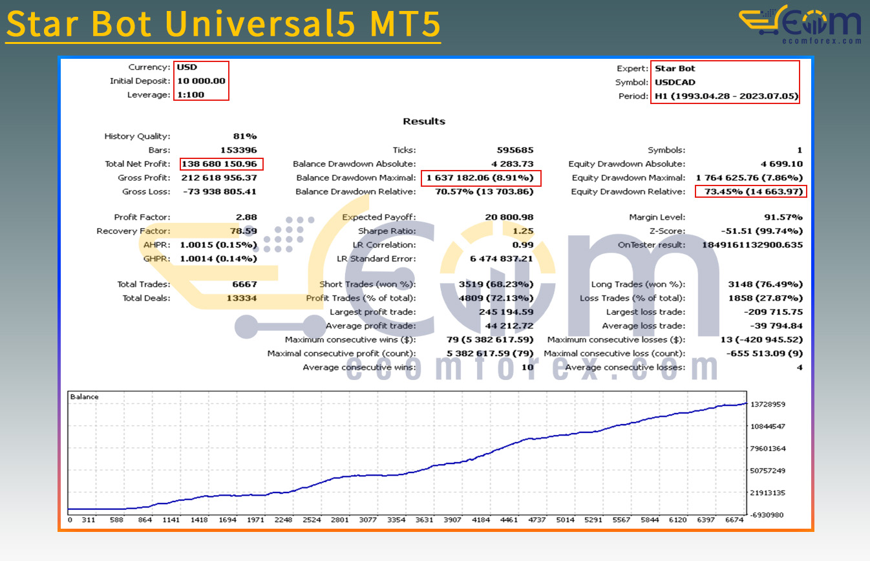Select History Quality value 81%
Image resolution: width=870 pixels, height=561 pixels.
coord(245,136)
